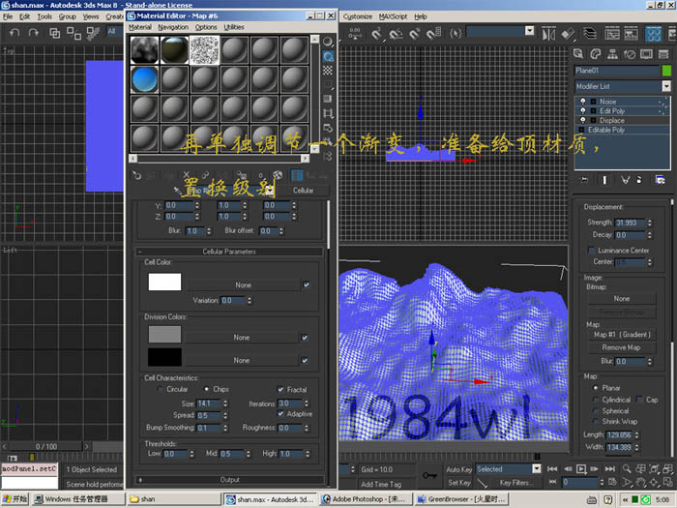Click Configure Modifier Sets icon
The width and height of the screenshot is (677, 508).
coord(661,180)
